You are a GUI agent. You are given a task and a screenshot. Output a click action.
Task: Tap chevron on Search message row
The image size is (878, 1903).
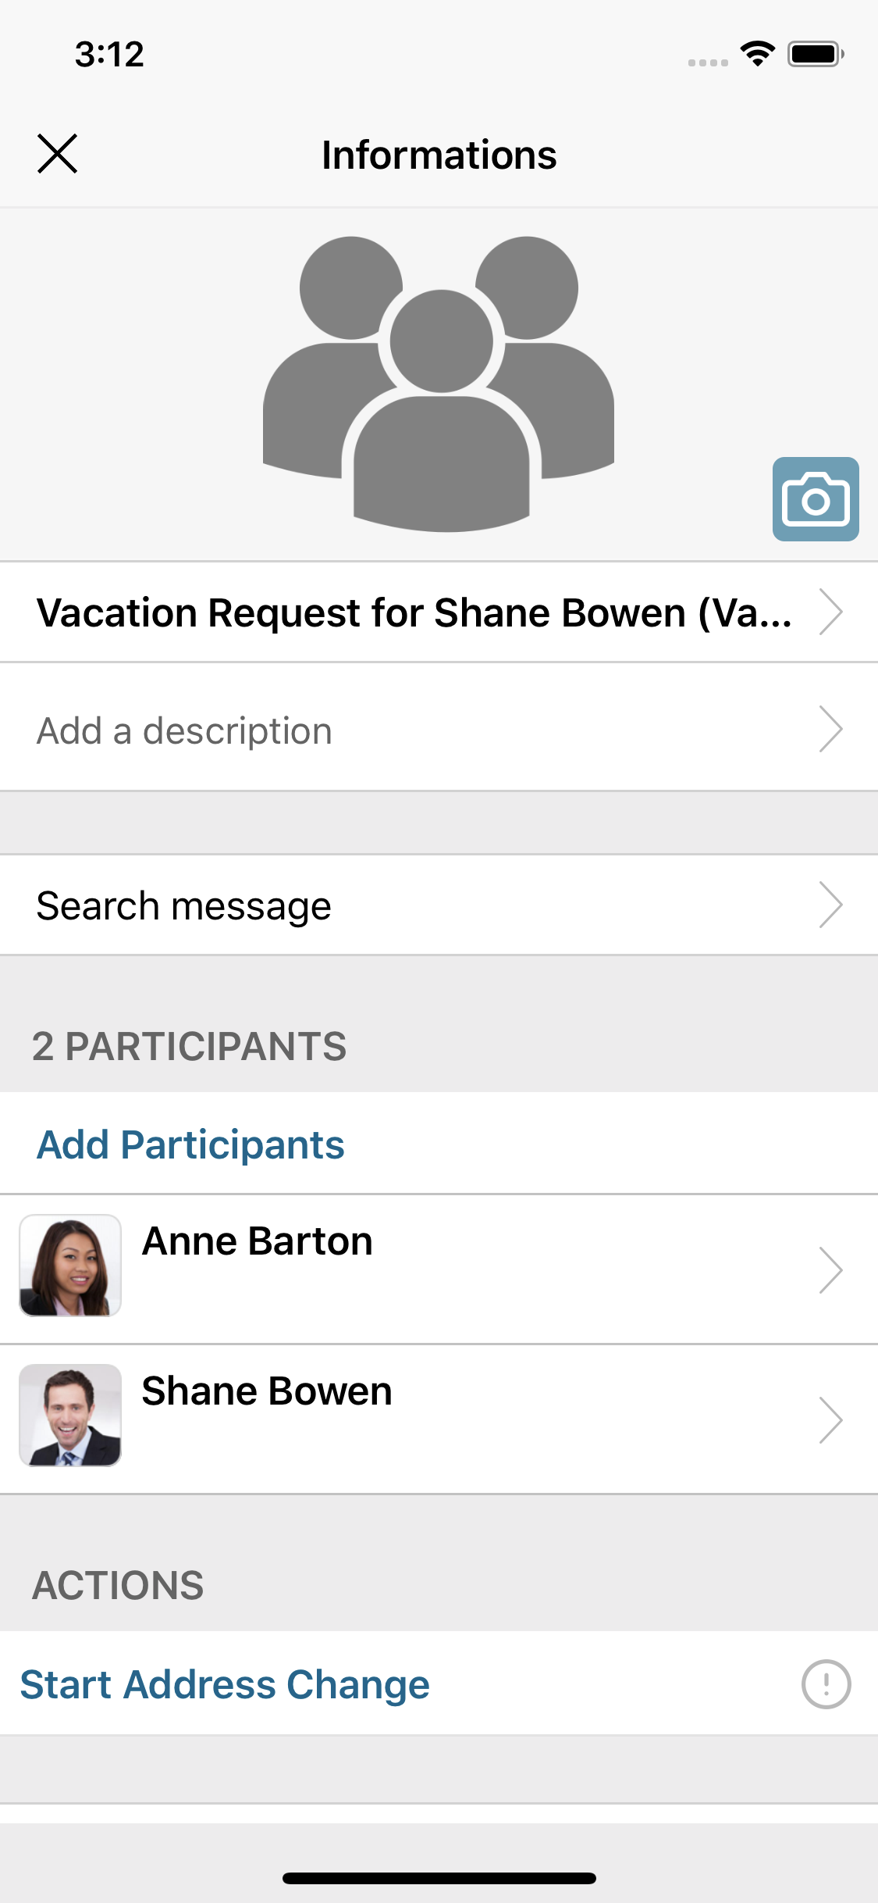[831, 905]
